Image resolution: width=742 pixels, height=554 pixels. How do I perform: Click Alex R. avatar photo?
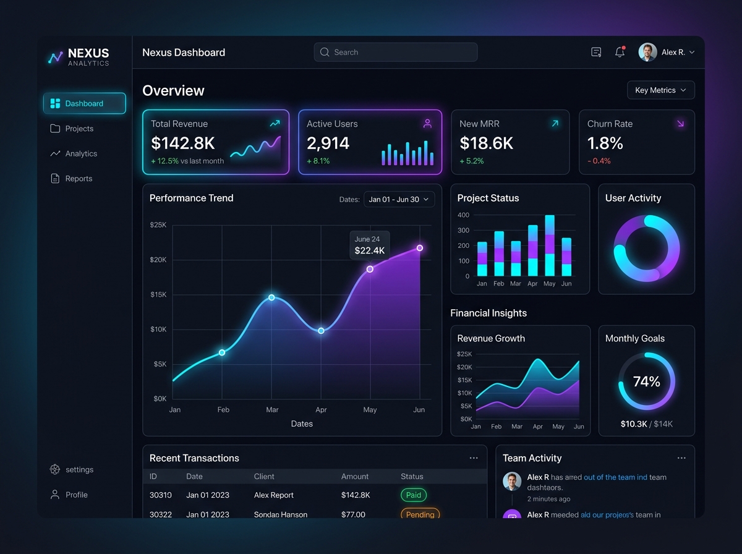click(x=647, y=52)
